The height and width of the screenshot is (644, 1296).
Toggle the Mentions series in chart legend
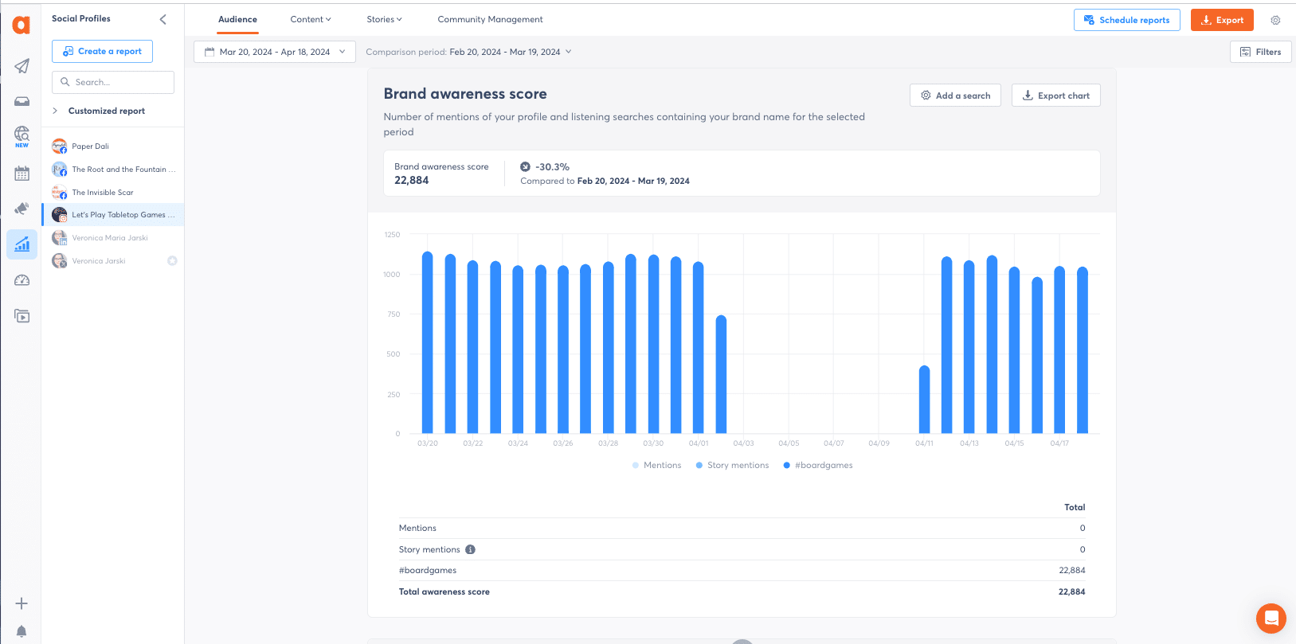point(657,466)
